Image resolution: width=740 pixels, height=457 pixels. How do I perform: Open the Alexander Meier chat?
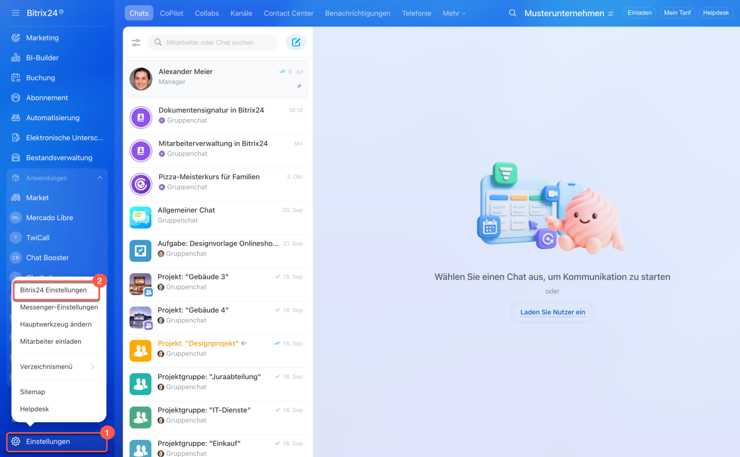pos(217,79)
